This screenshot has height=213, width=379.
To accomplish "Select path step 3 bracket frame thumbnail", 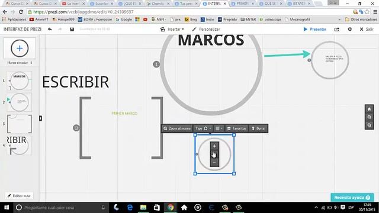I will coord(20,124).
